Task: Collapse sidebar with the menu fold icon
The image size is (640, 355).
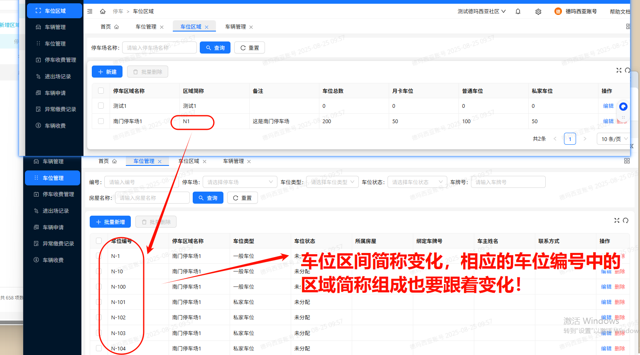Action: pos(90,12)
